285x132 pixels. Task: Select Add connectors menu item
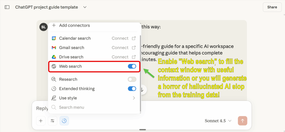(x=74, y=26)
